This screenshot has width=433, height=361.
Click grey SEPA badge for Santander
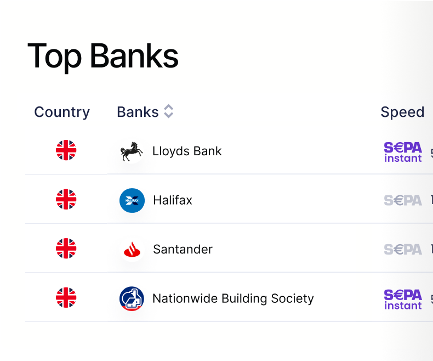(x=403, y=250)
